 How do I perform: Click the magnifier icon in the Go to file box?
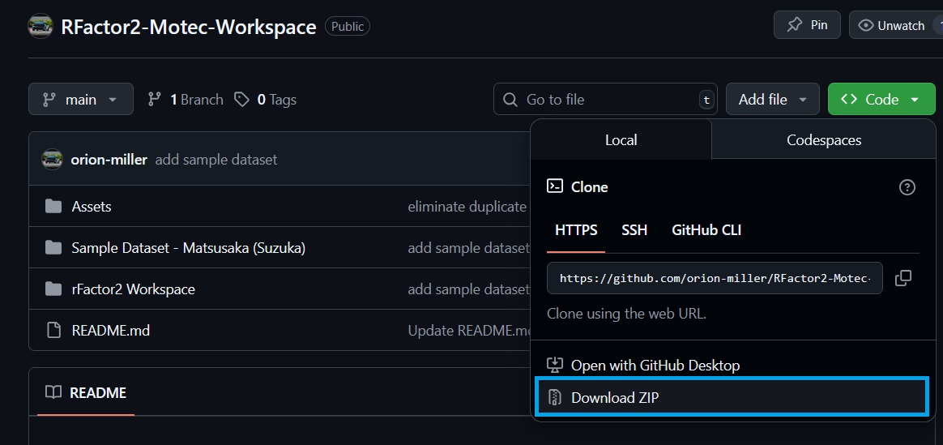510,99
